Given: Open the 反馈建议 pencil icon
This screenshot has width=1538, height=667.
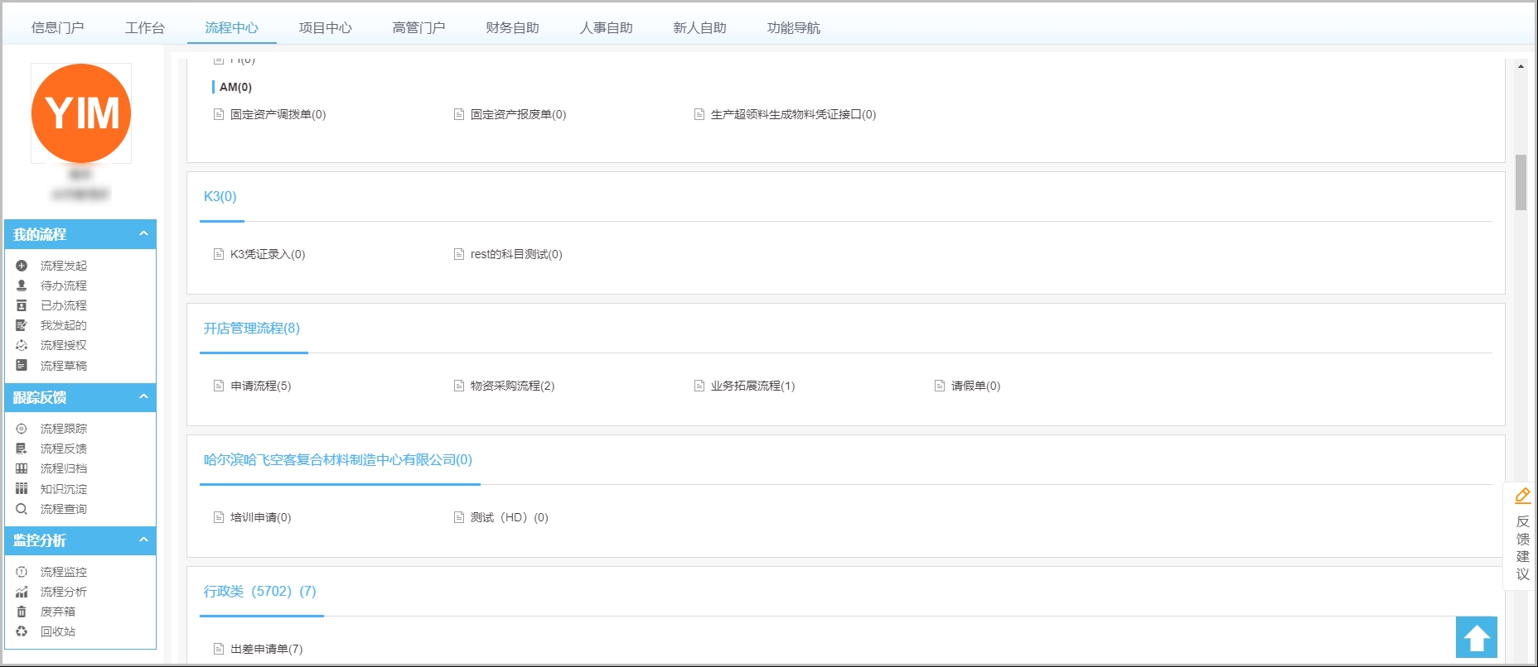Looking at the screenshot, I should tap(1522, 496).
